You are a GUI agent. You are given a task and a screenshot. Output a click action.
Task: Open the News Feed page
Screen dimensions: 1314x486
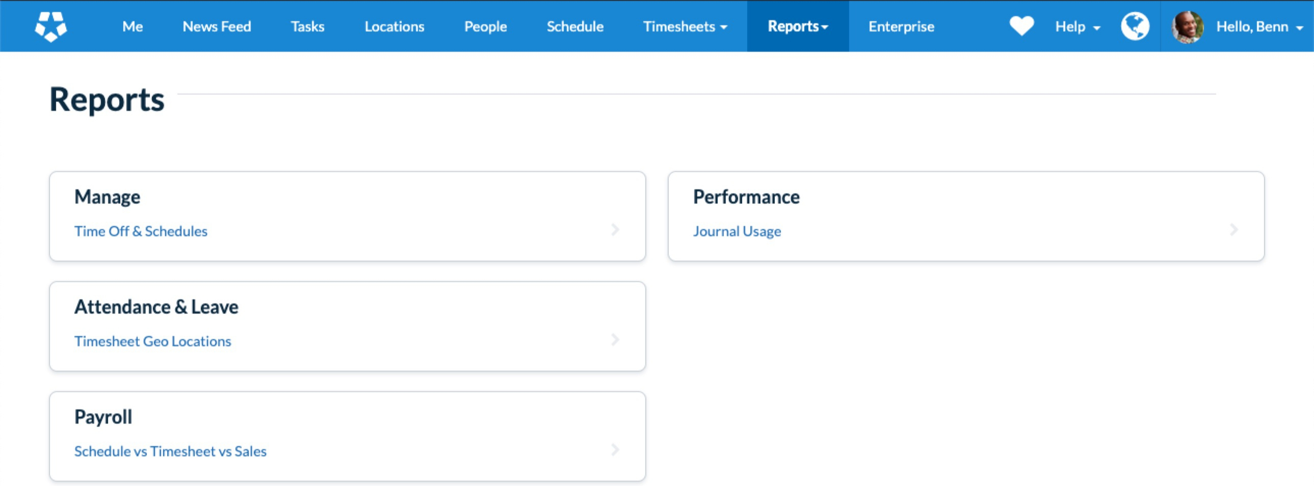217,26
